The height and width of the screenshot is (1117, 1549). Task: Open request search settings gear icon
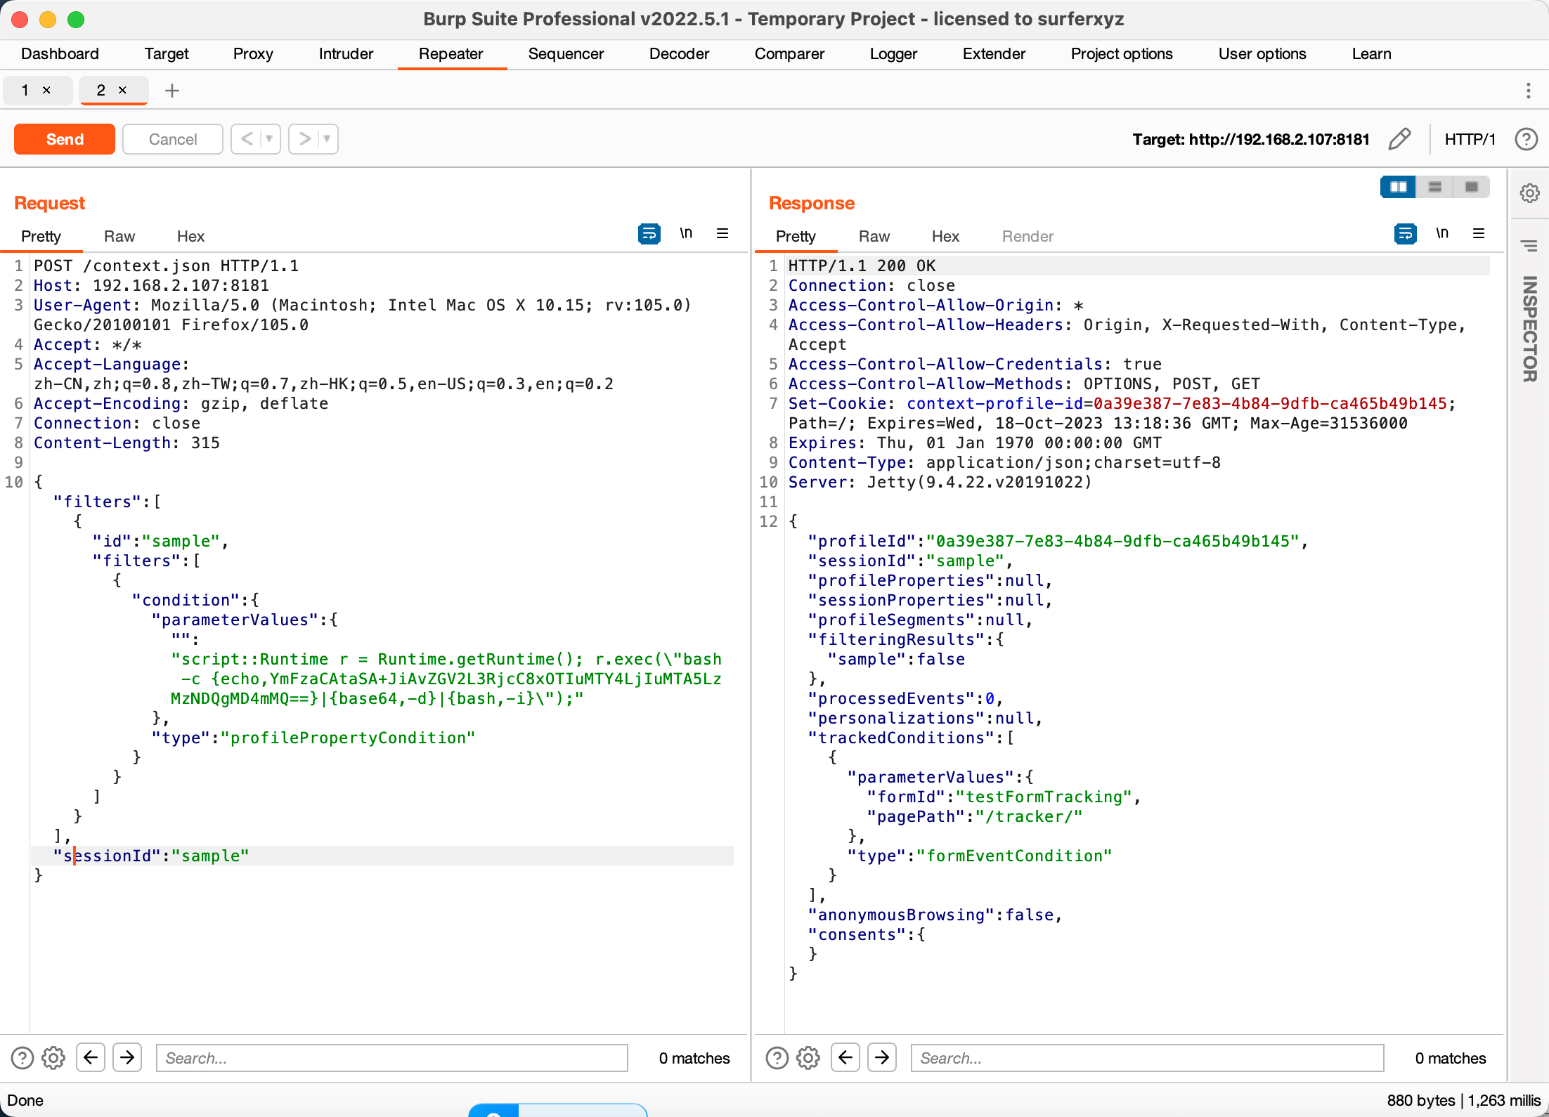click(53, 1058)
